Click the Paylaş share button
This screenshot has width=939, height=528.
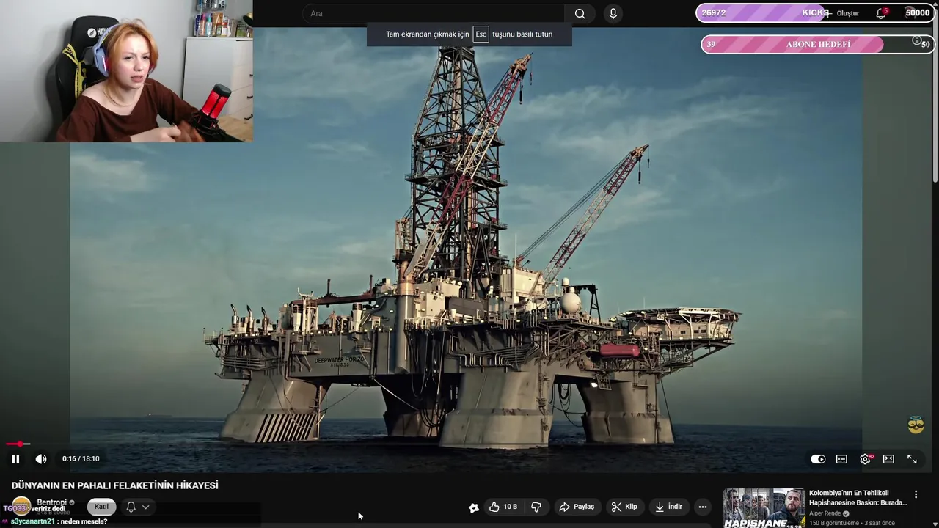pos(577,507)
